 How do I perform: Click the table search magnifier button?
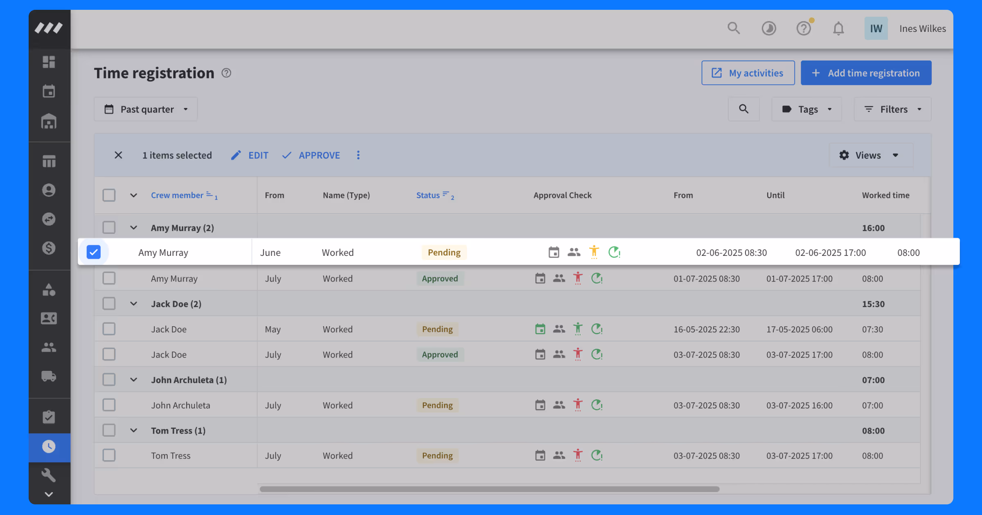tap(743, 109)
